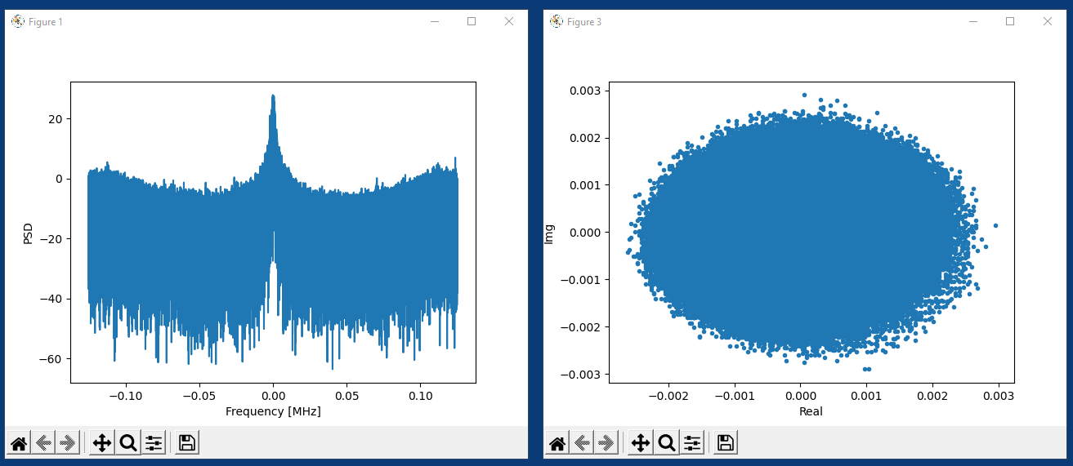Viewport: 1073px width, 466px height.
Task: Activate Pan tool in Figure 1 toolbar
Action: coord(102,443)
